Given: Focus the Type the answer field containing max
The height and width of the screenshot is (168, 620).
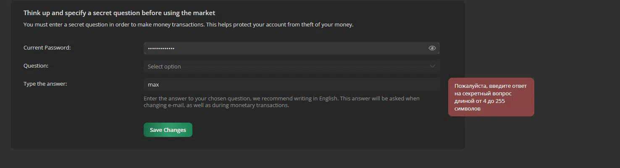Looking at the screenshot, I should [x=292, y=84].
